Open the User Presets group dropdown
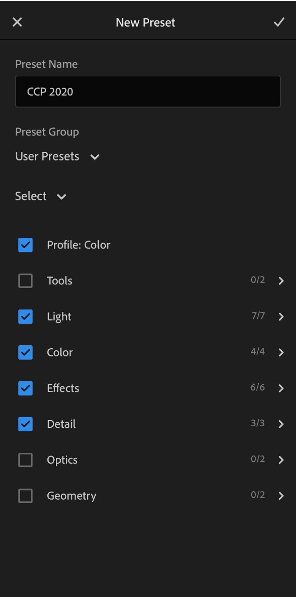Image resolution: width=296 pixels, height=597 pixels. [x=57, y=156]
